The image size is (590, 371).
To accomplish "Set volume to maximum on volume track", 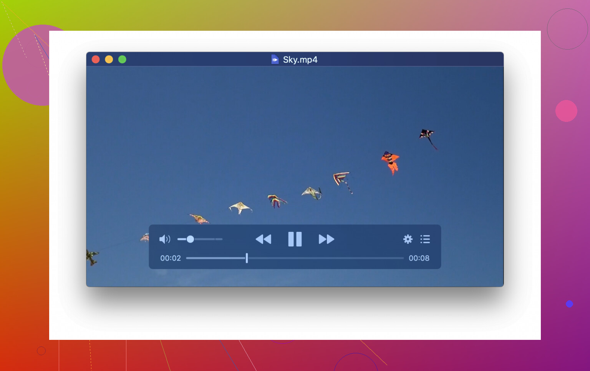I will [222, 239].
